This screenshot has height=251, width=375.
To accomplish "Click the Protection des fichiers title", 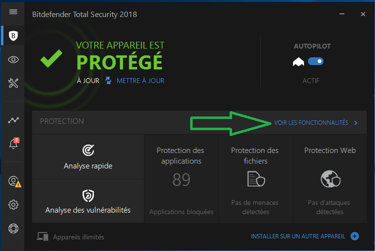I will [255, 155].
